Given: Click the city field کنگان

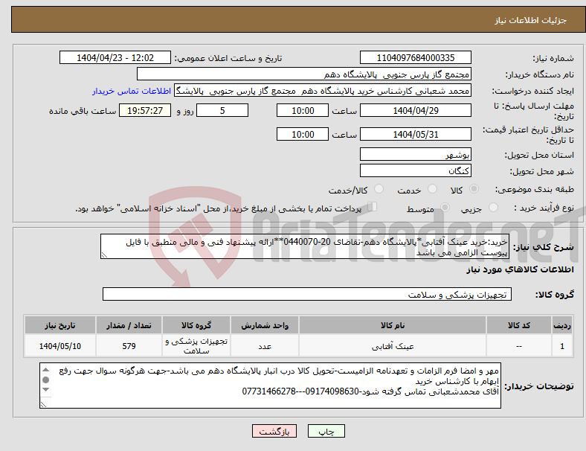Looking at the screenshot, I should (415, 170).
